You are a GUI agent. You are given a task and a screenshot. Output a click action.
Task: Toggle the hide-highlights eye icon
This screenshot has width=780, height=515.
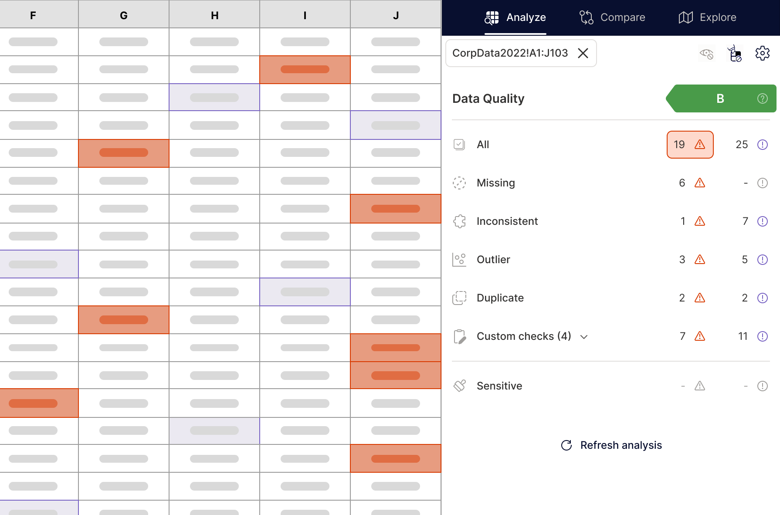(x=706, y=54)
